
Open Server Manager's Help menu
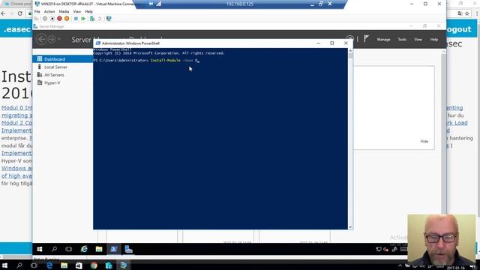[x=433, y=40]
